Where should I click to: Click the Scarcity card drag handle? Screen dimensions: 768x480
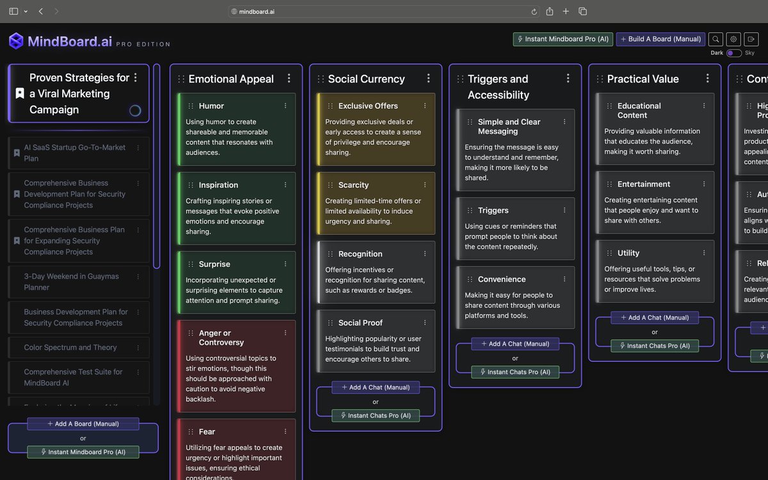[330, 186]
